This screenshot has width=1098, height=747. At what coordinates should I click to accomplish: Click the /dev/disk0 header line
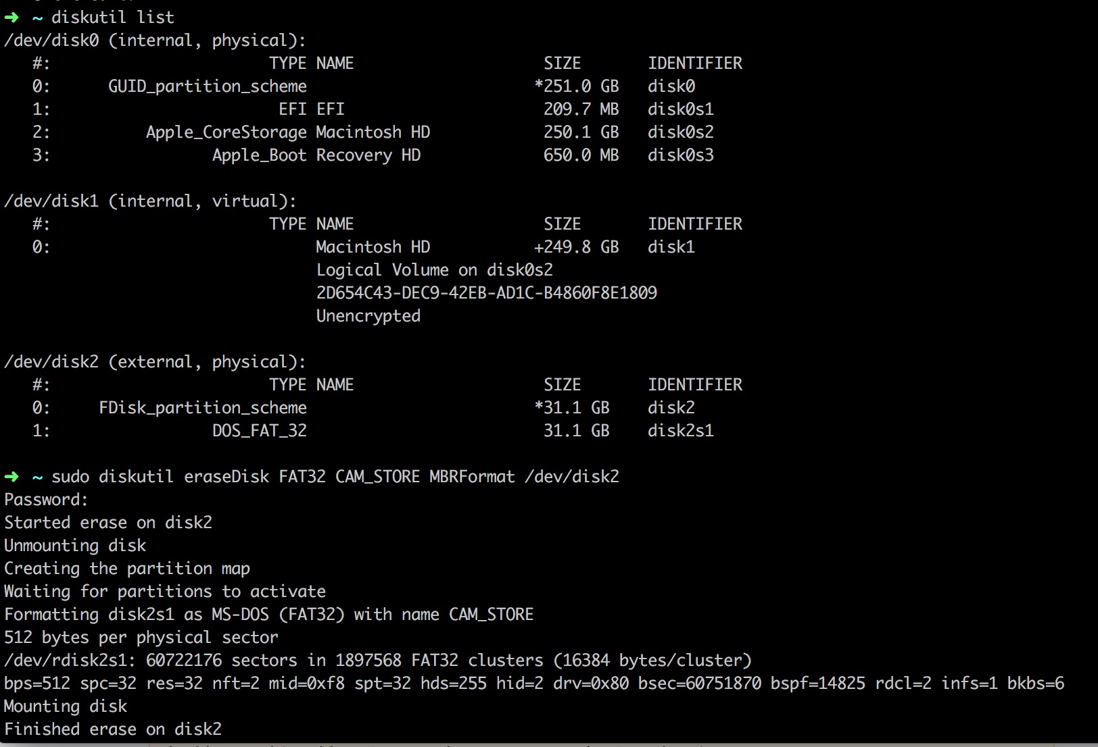click(x=155, y=41)
